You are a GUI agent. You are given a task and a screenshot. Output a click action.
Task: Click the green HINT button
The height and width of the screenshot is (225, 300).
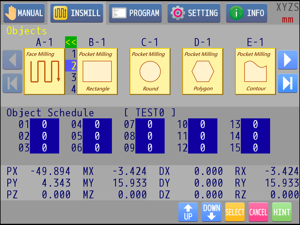point(282,212)
